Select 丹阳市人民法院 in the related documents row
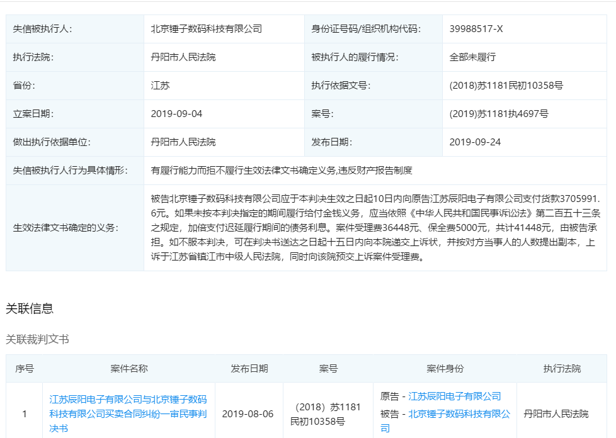The height and width of the screenshot is (438, 616). click(x=556, y=414)
